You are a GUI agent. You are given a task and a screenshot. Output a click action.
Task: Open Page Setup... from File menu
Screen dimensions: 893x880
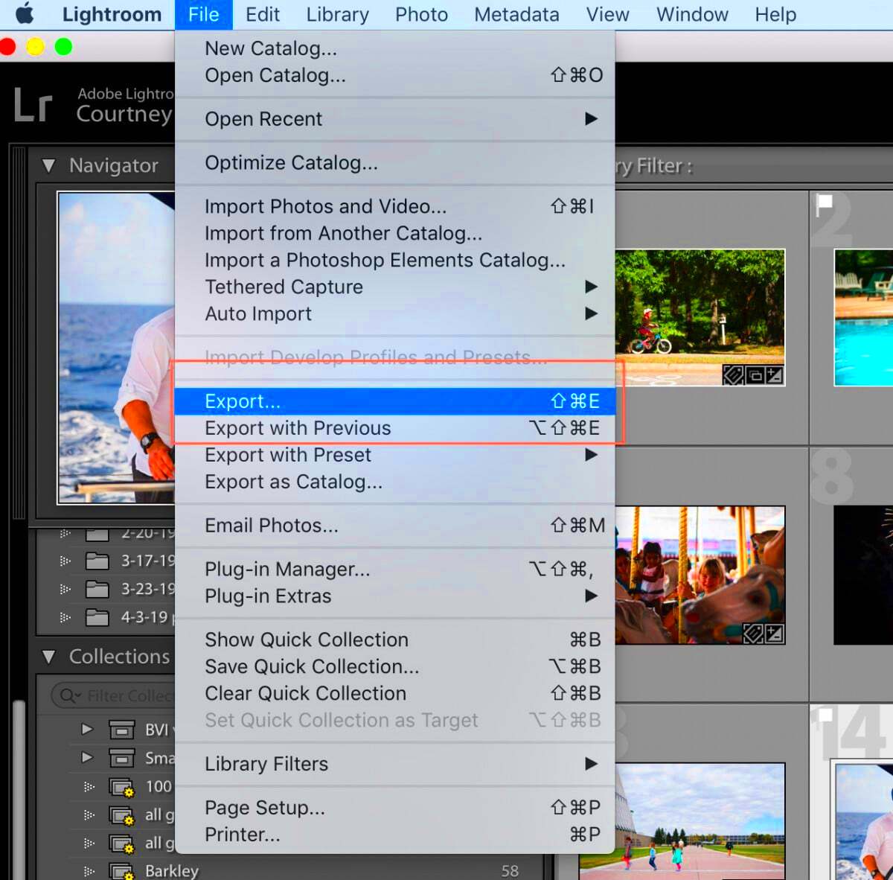click(395, 808)
